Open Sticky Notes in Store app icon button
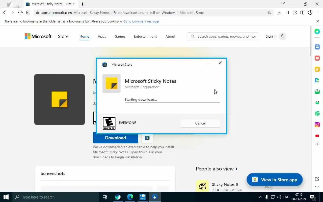This screenshot has width=323, height=202. [x=147, y=138]
